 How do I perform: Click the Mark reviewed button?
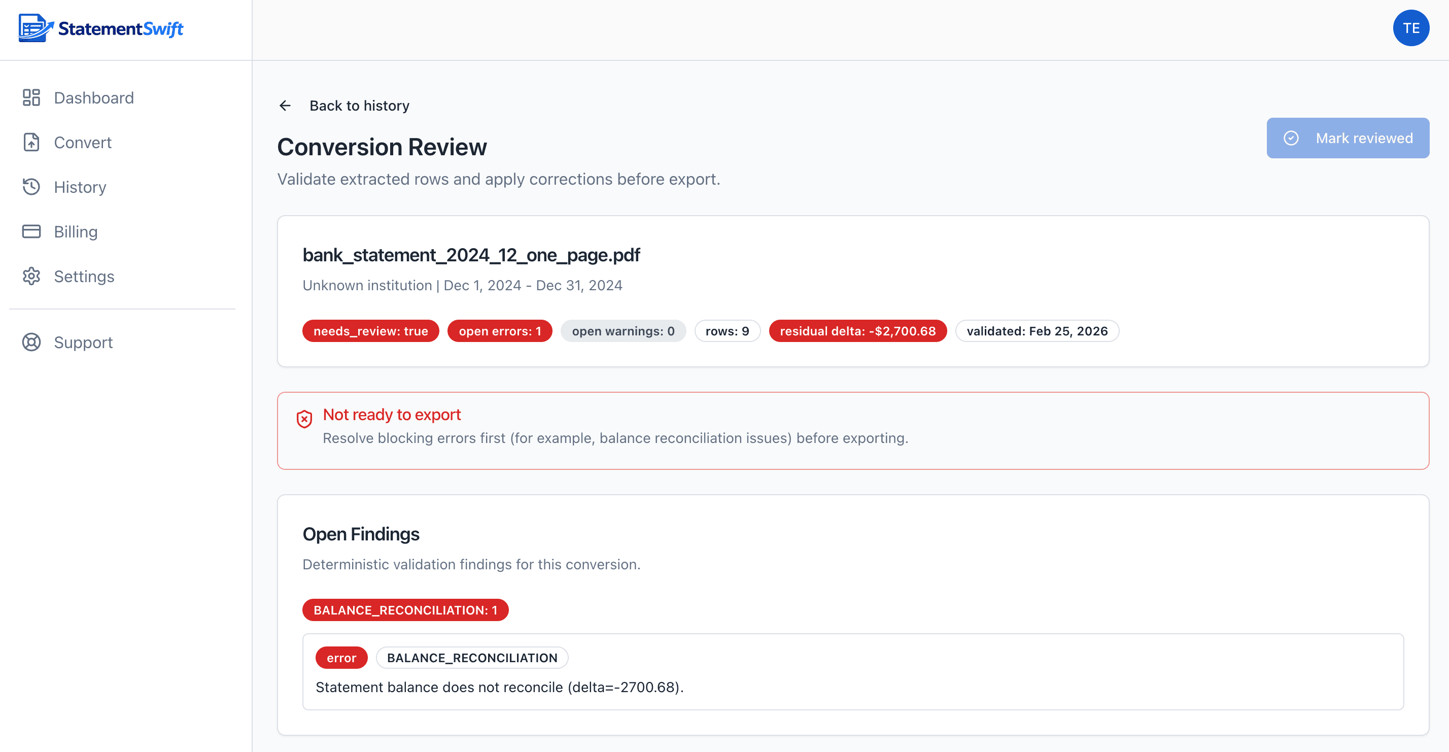(1348, 138)
